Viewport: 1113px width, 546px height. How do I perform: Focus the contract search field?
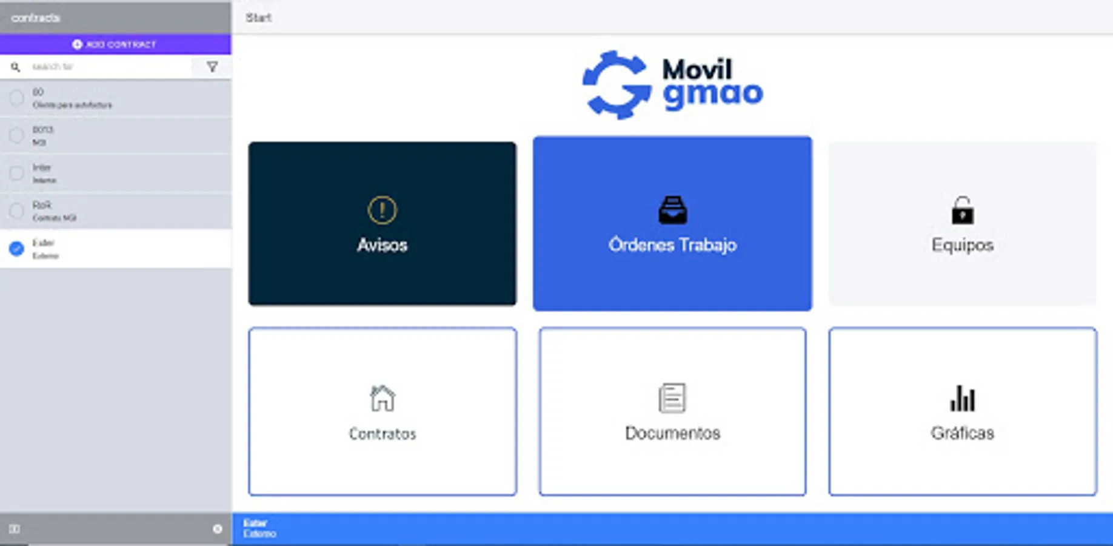(x=109, y=67)
